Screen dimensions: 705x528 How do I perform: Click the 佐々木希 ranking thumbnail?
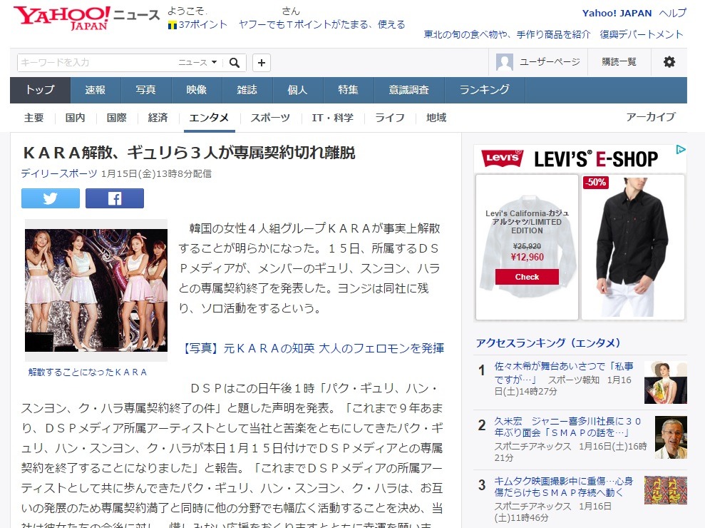665,382
